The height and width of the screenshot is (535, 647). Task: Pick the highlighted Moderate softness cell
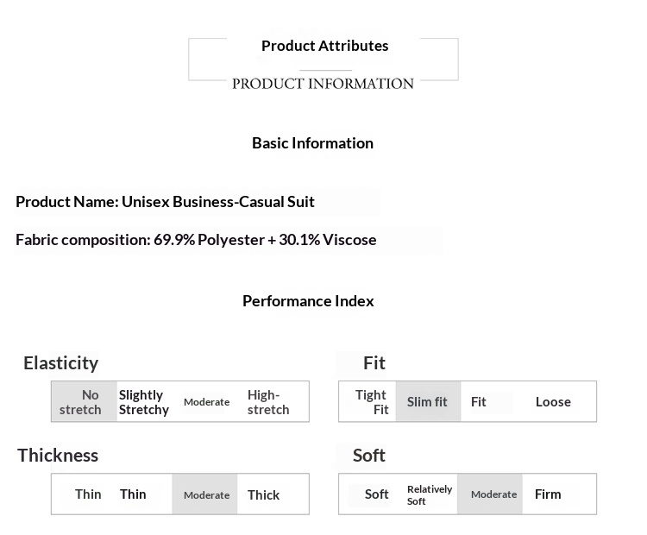click(493, 495)
